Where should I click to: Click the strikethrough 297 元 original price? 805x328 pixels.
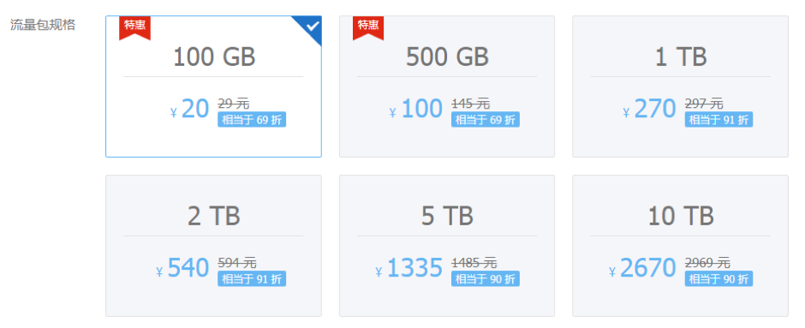704,104
